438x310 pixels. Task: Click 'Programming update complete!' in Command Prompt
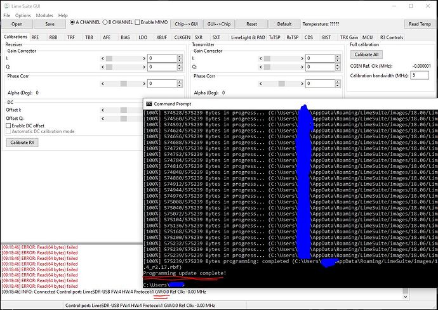[185, 273]
